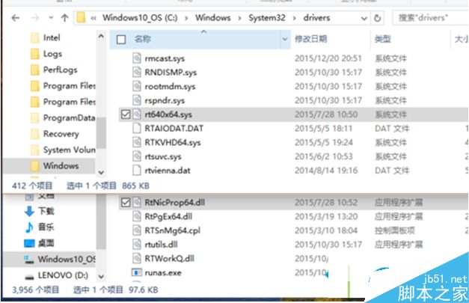469x303 pixels.
Task: Jump to System32 in address path
Action: click(267, 18)
